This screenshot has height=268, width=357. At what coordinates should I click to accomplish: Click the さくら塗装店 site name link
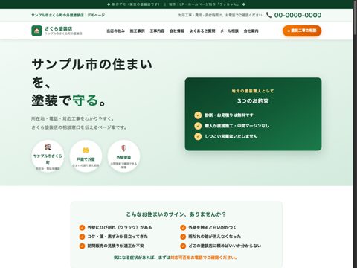(59, 28)
